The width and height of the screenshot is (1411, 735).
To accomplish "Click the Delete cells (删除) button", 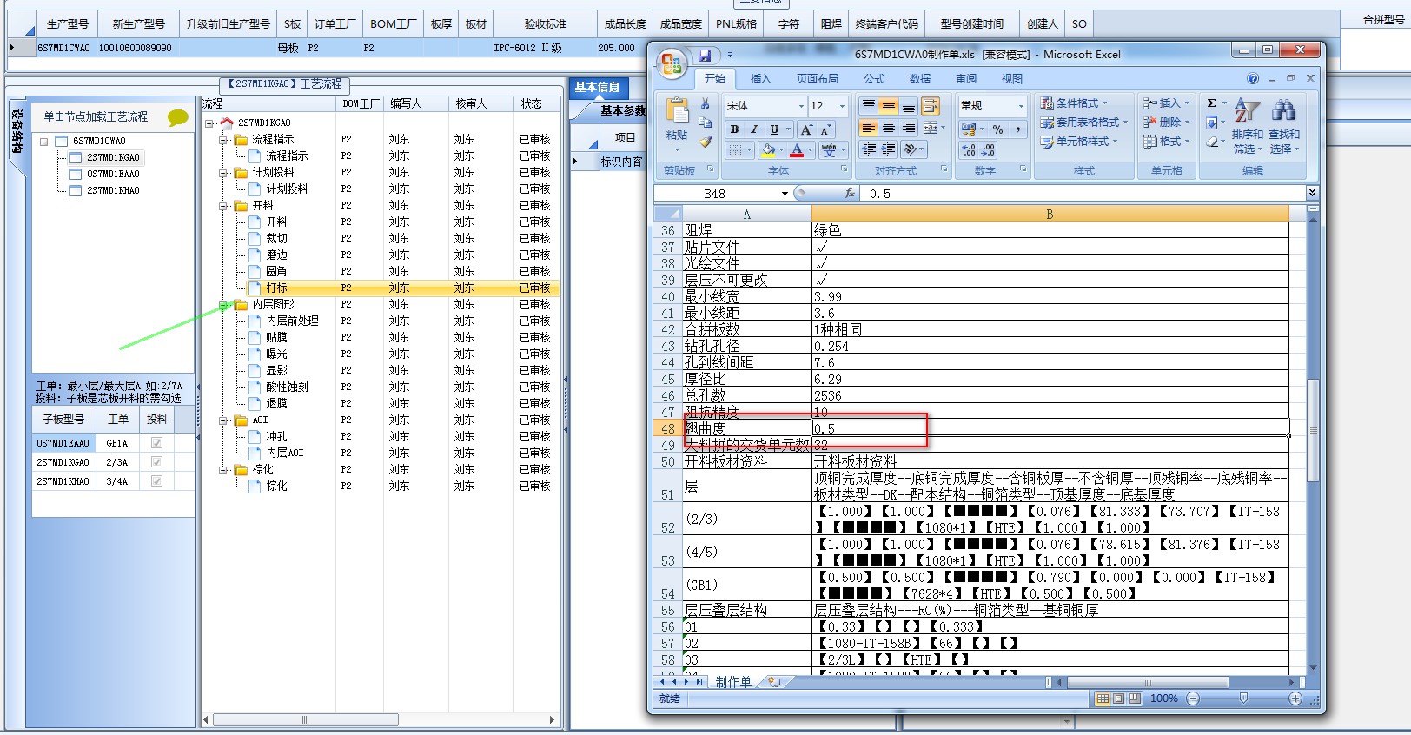I will point(1165,122).
